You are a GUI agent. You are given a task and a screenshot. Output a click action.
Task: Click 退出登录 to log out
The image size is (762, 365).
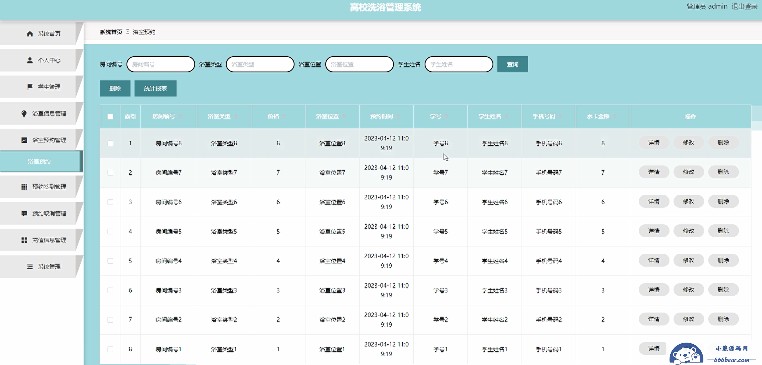[744, 6]
